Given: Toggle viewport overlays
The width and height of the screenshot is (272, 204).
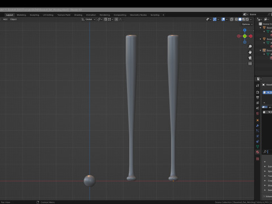Looking at the screenshot, I should 223,19.
